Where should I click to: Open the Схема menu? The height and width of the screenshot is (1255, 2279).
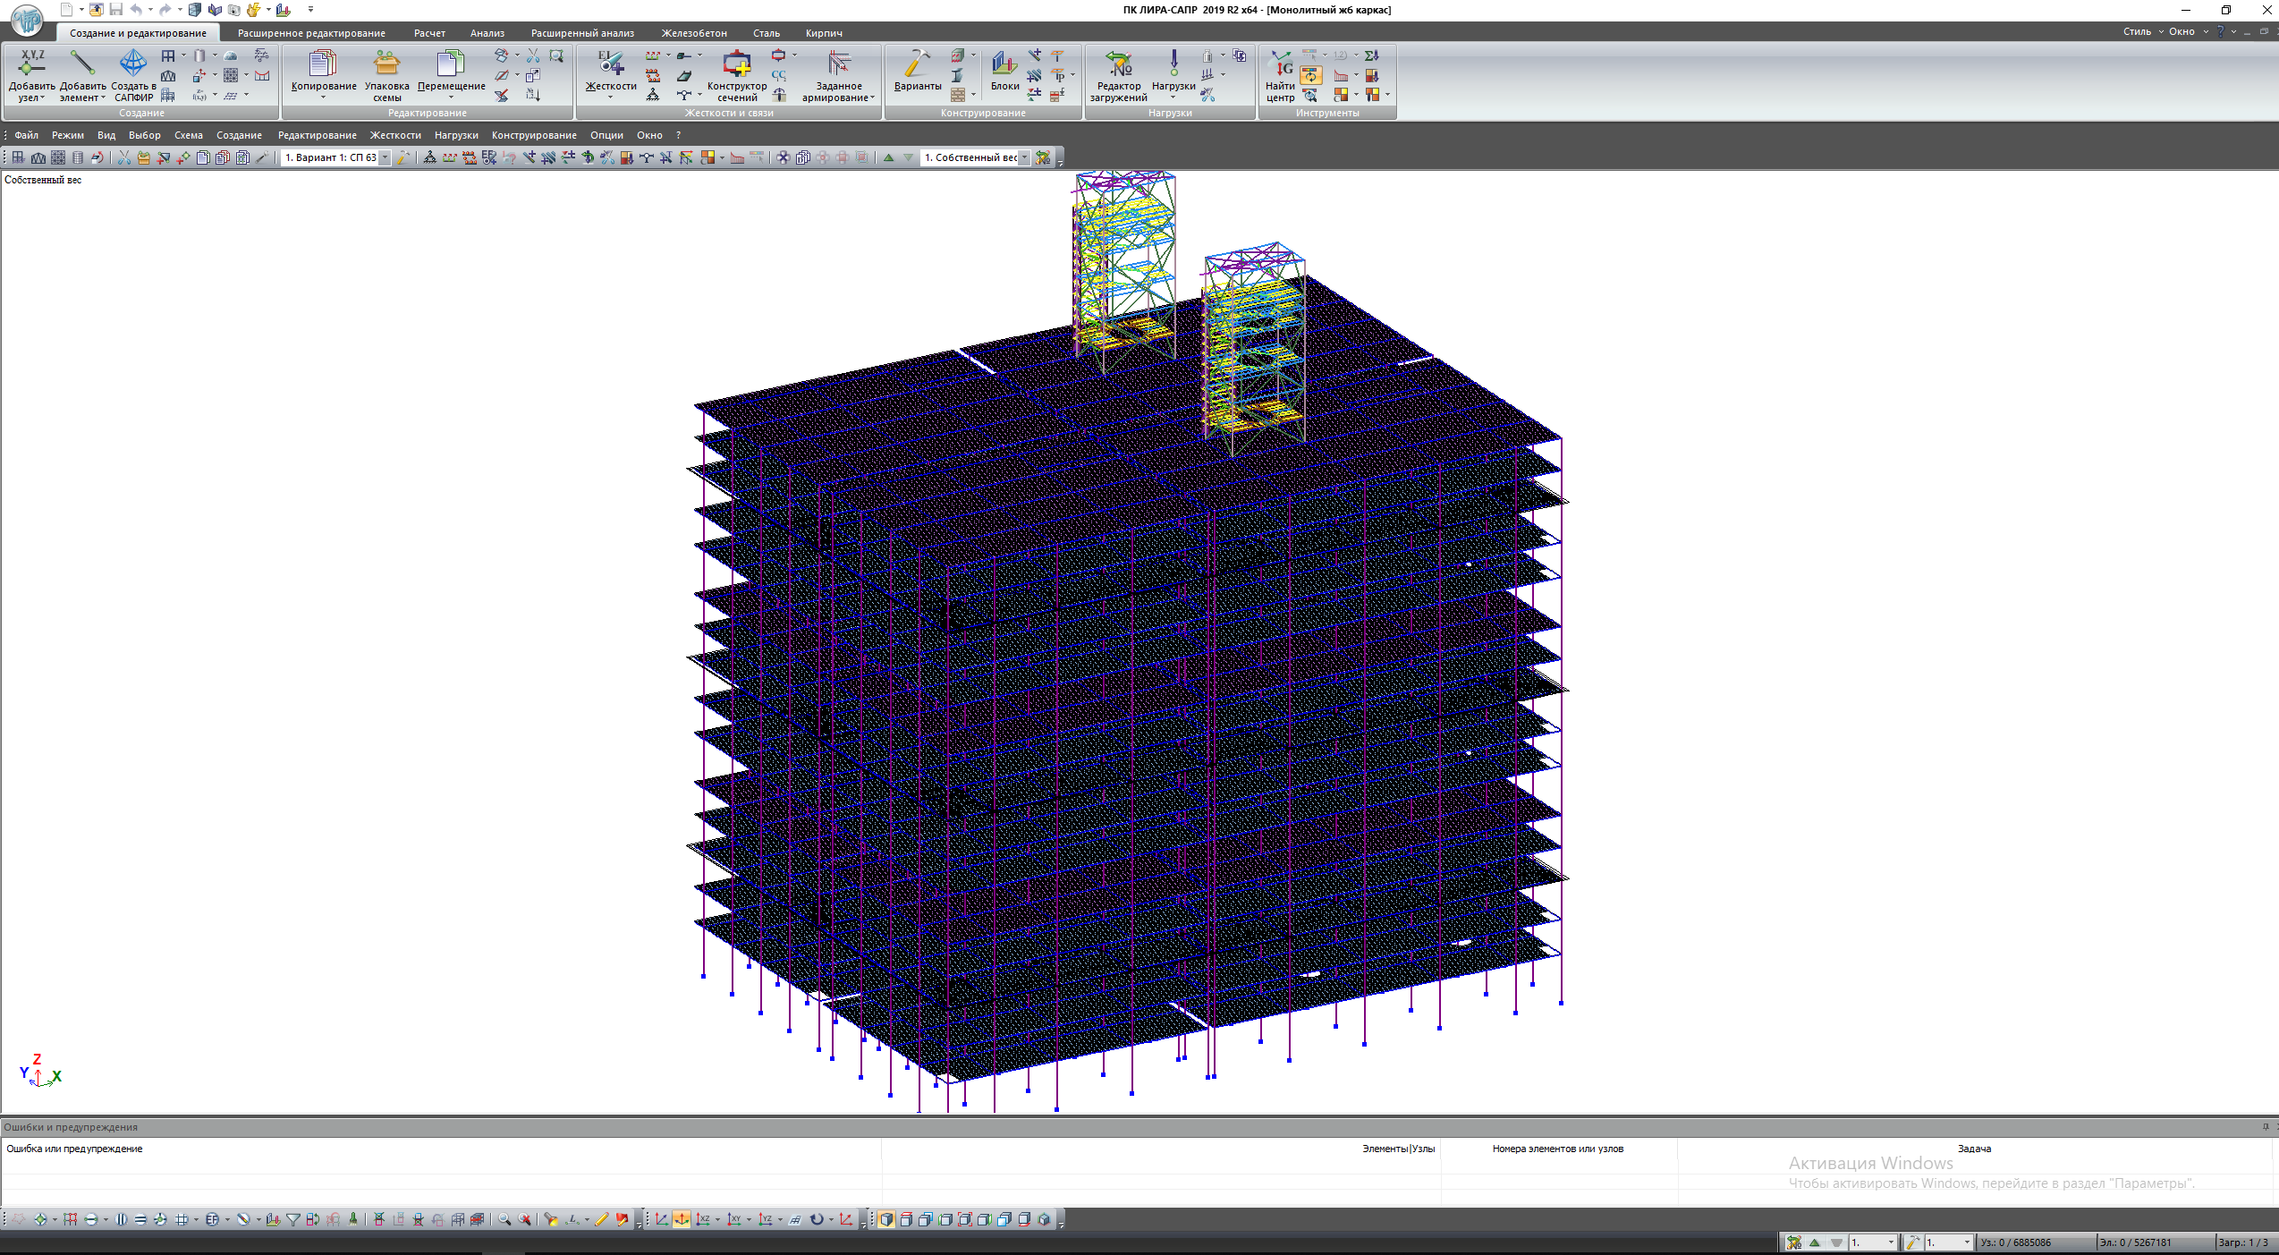pos(188,135)
